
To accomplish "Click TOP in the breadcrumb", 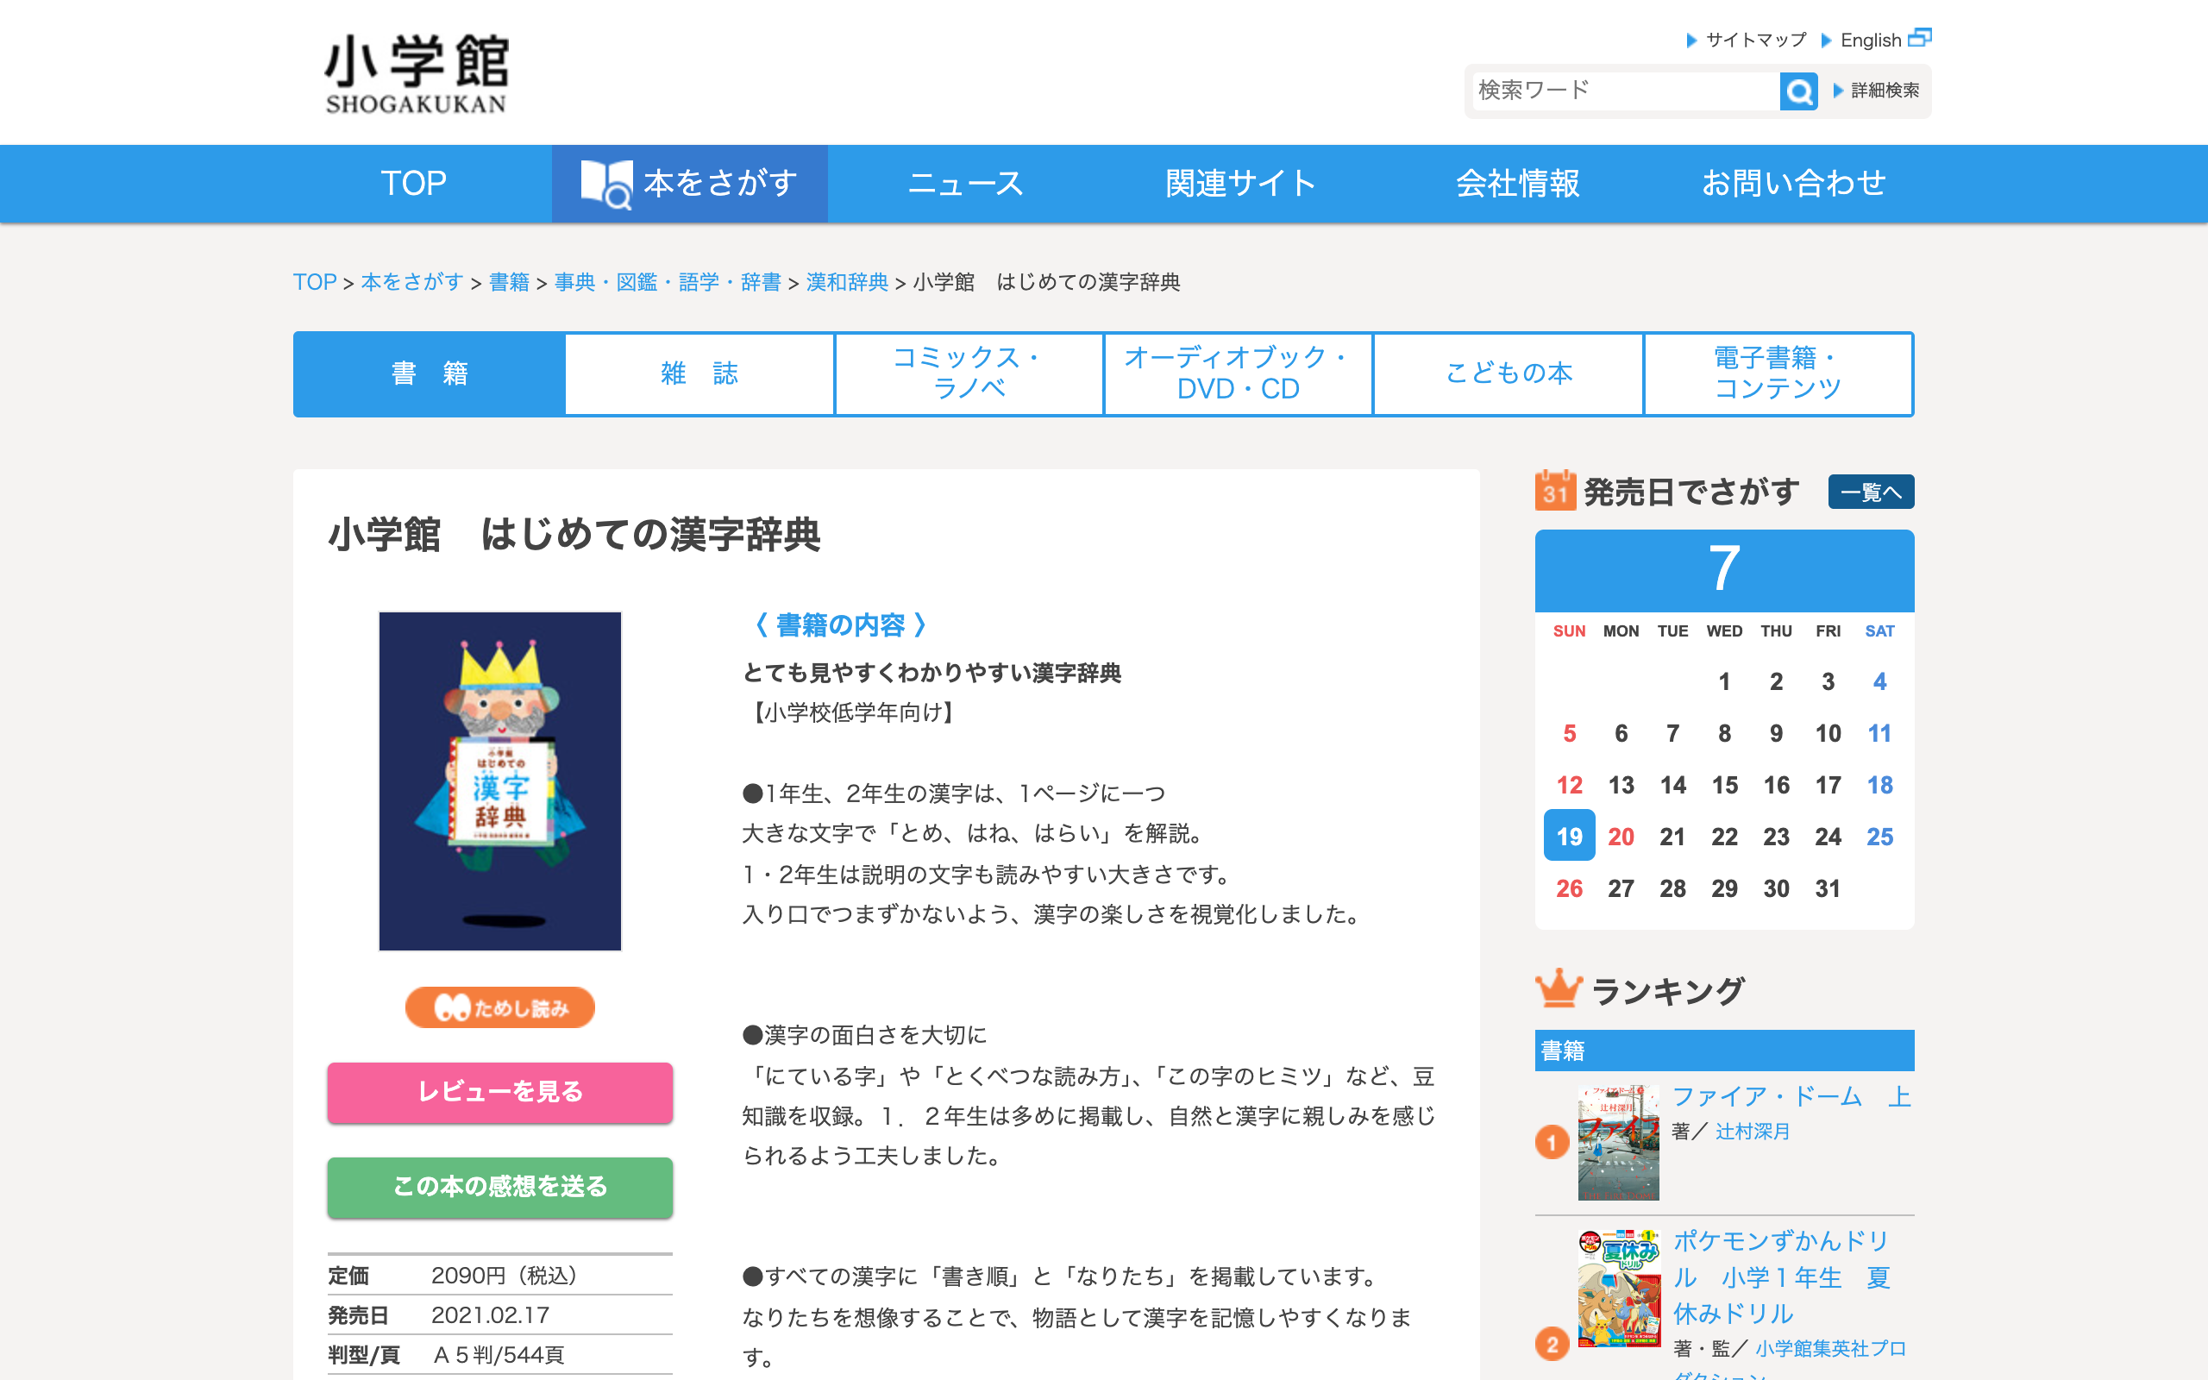I will point(315,282).
